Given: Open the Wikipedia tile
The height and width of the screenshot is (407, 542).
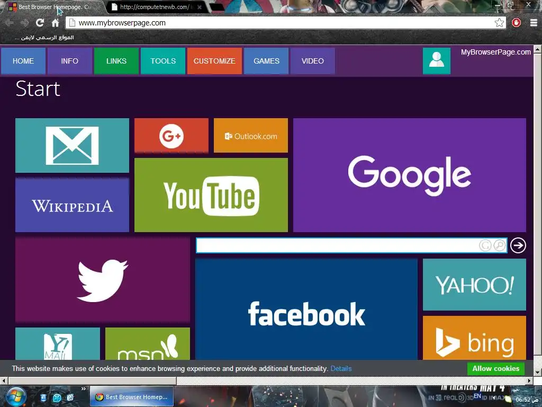Looking at the screenshot, I should 72,205.
